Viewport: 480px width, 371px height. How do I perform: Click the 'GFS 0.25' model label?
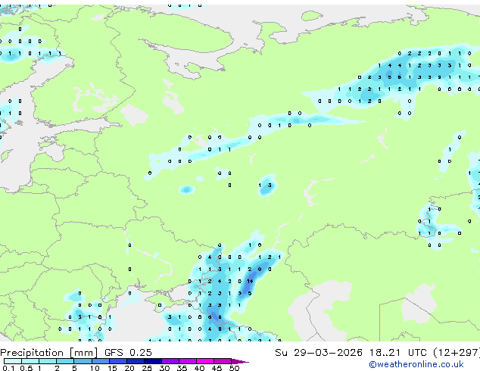tap(128, 353)
